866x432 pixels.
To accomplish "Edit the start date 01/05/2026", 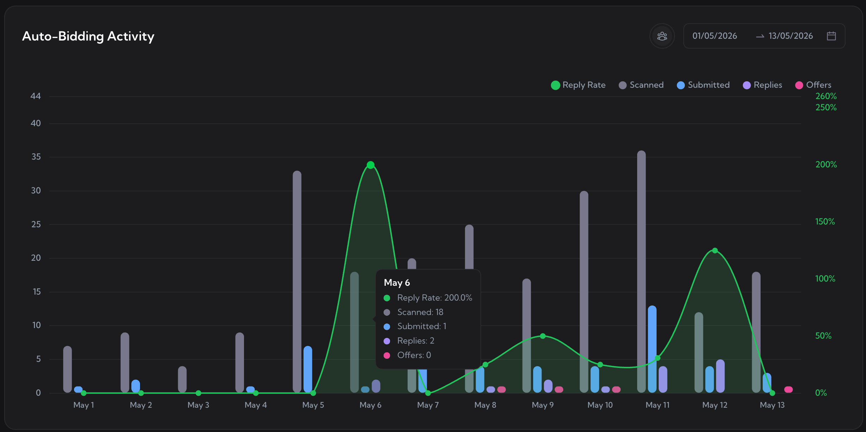I will (x=714, y=36).
